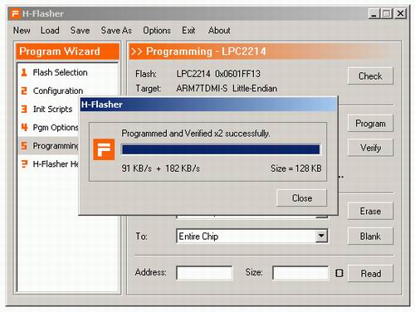415x312 pixels.
Task: Click the 'Size = 128 KB' text
Action: coord(296,168)
